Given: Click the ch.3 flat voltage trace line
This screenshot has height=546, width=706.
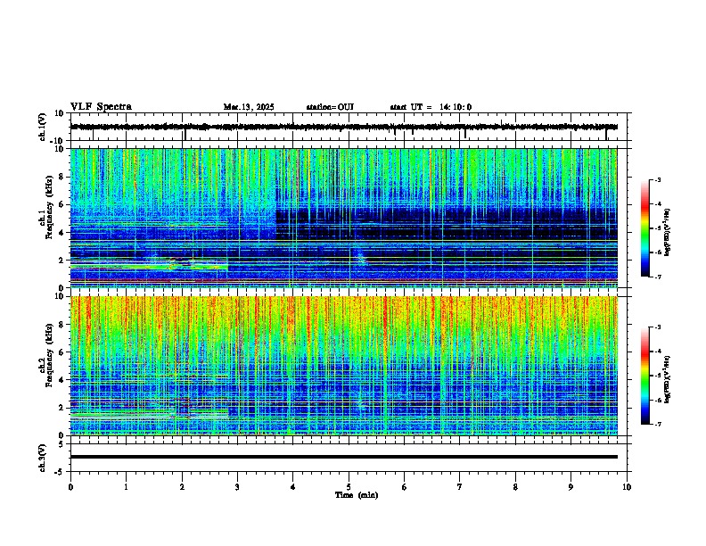Looking at the screenshot, I should point(343,457).
